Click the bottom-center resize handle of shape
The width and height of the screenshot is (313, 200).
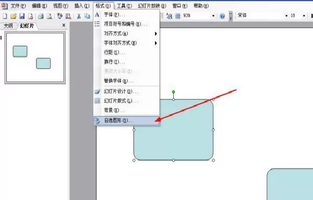click(174, 160)
